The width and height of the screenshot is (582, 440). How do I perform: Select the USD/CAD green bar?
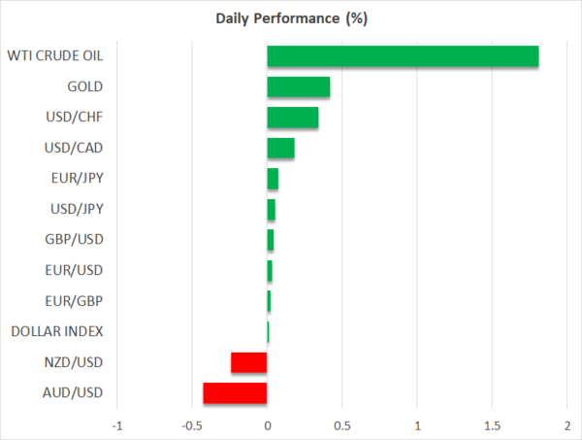(281, 149)
